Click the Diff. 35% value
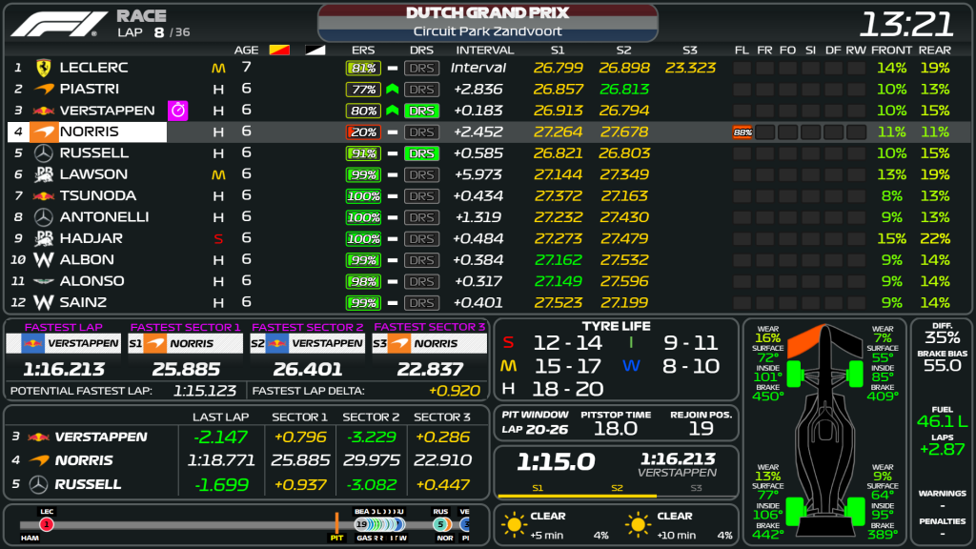The width and height of the screenshot is (976, 549). coord(942,337)
